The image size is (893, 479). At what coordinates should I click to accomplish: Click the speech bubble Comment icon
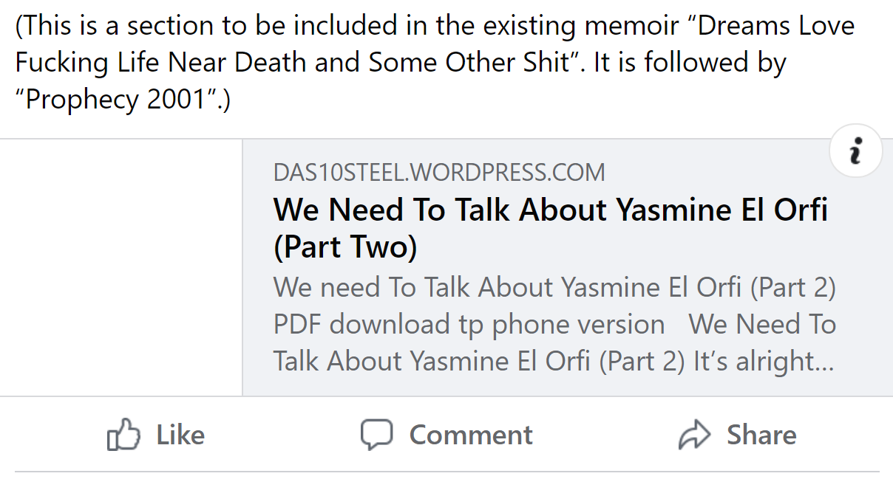[376, 435]
